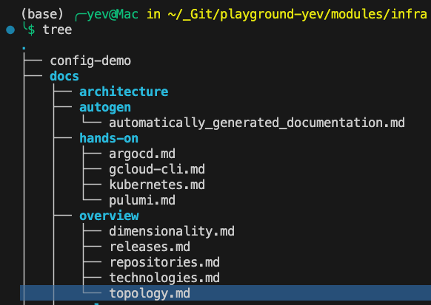The image size is (431, 305).
Task: Click the repositories.md file name
Action: tap(164, 262)
